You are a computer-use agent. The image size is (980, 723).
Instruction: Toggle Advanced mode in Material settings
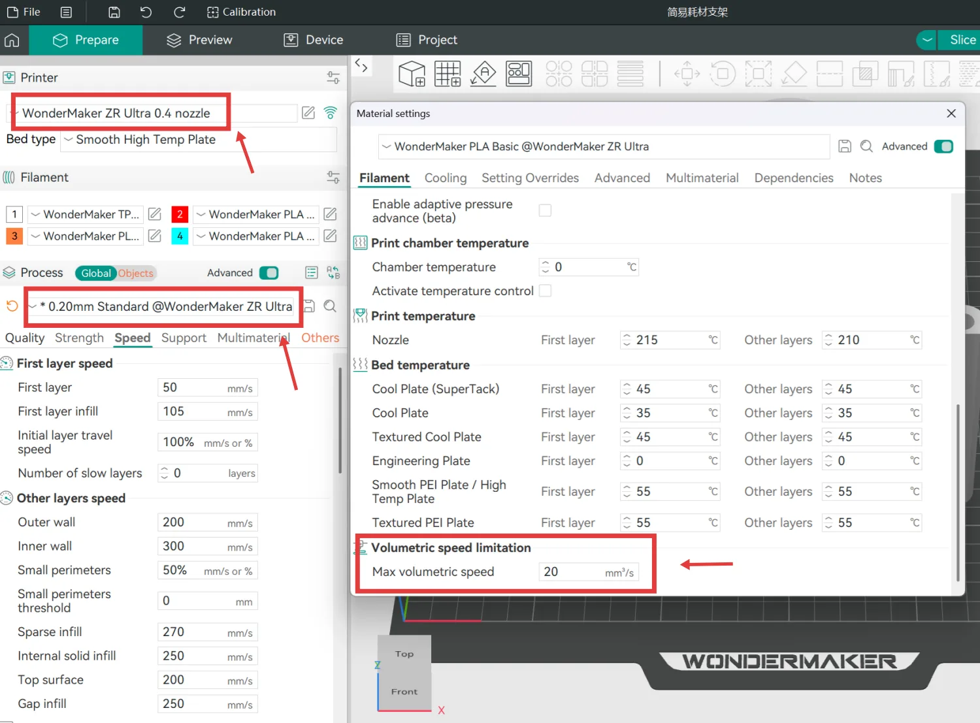pyautogui.click(x=943, y=146)
